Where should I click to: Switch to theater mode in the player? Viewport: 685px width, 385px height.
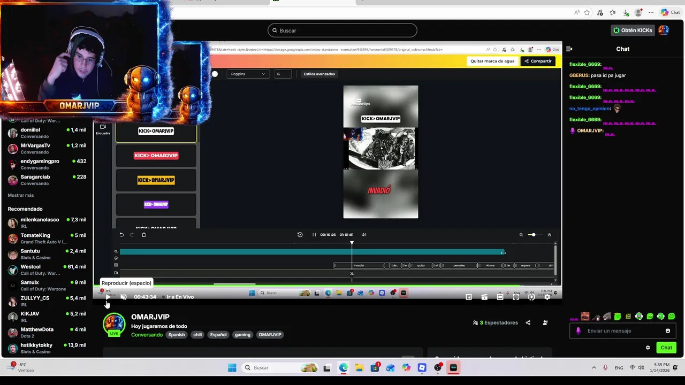[500, 297]
